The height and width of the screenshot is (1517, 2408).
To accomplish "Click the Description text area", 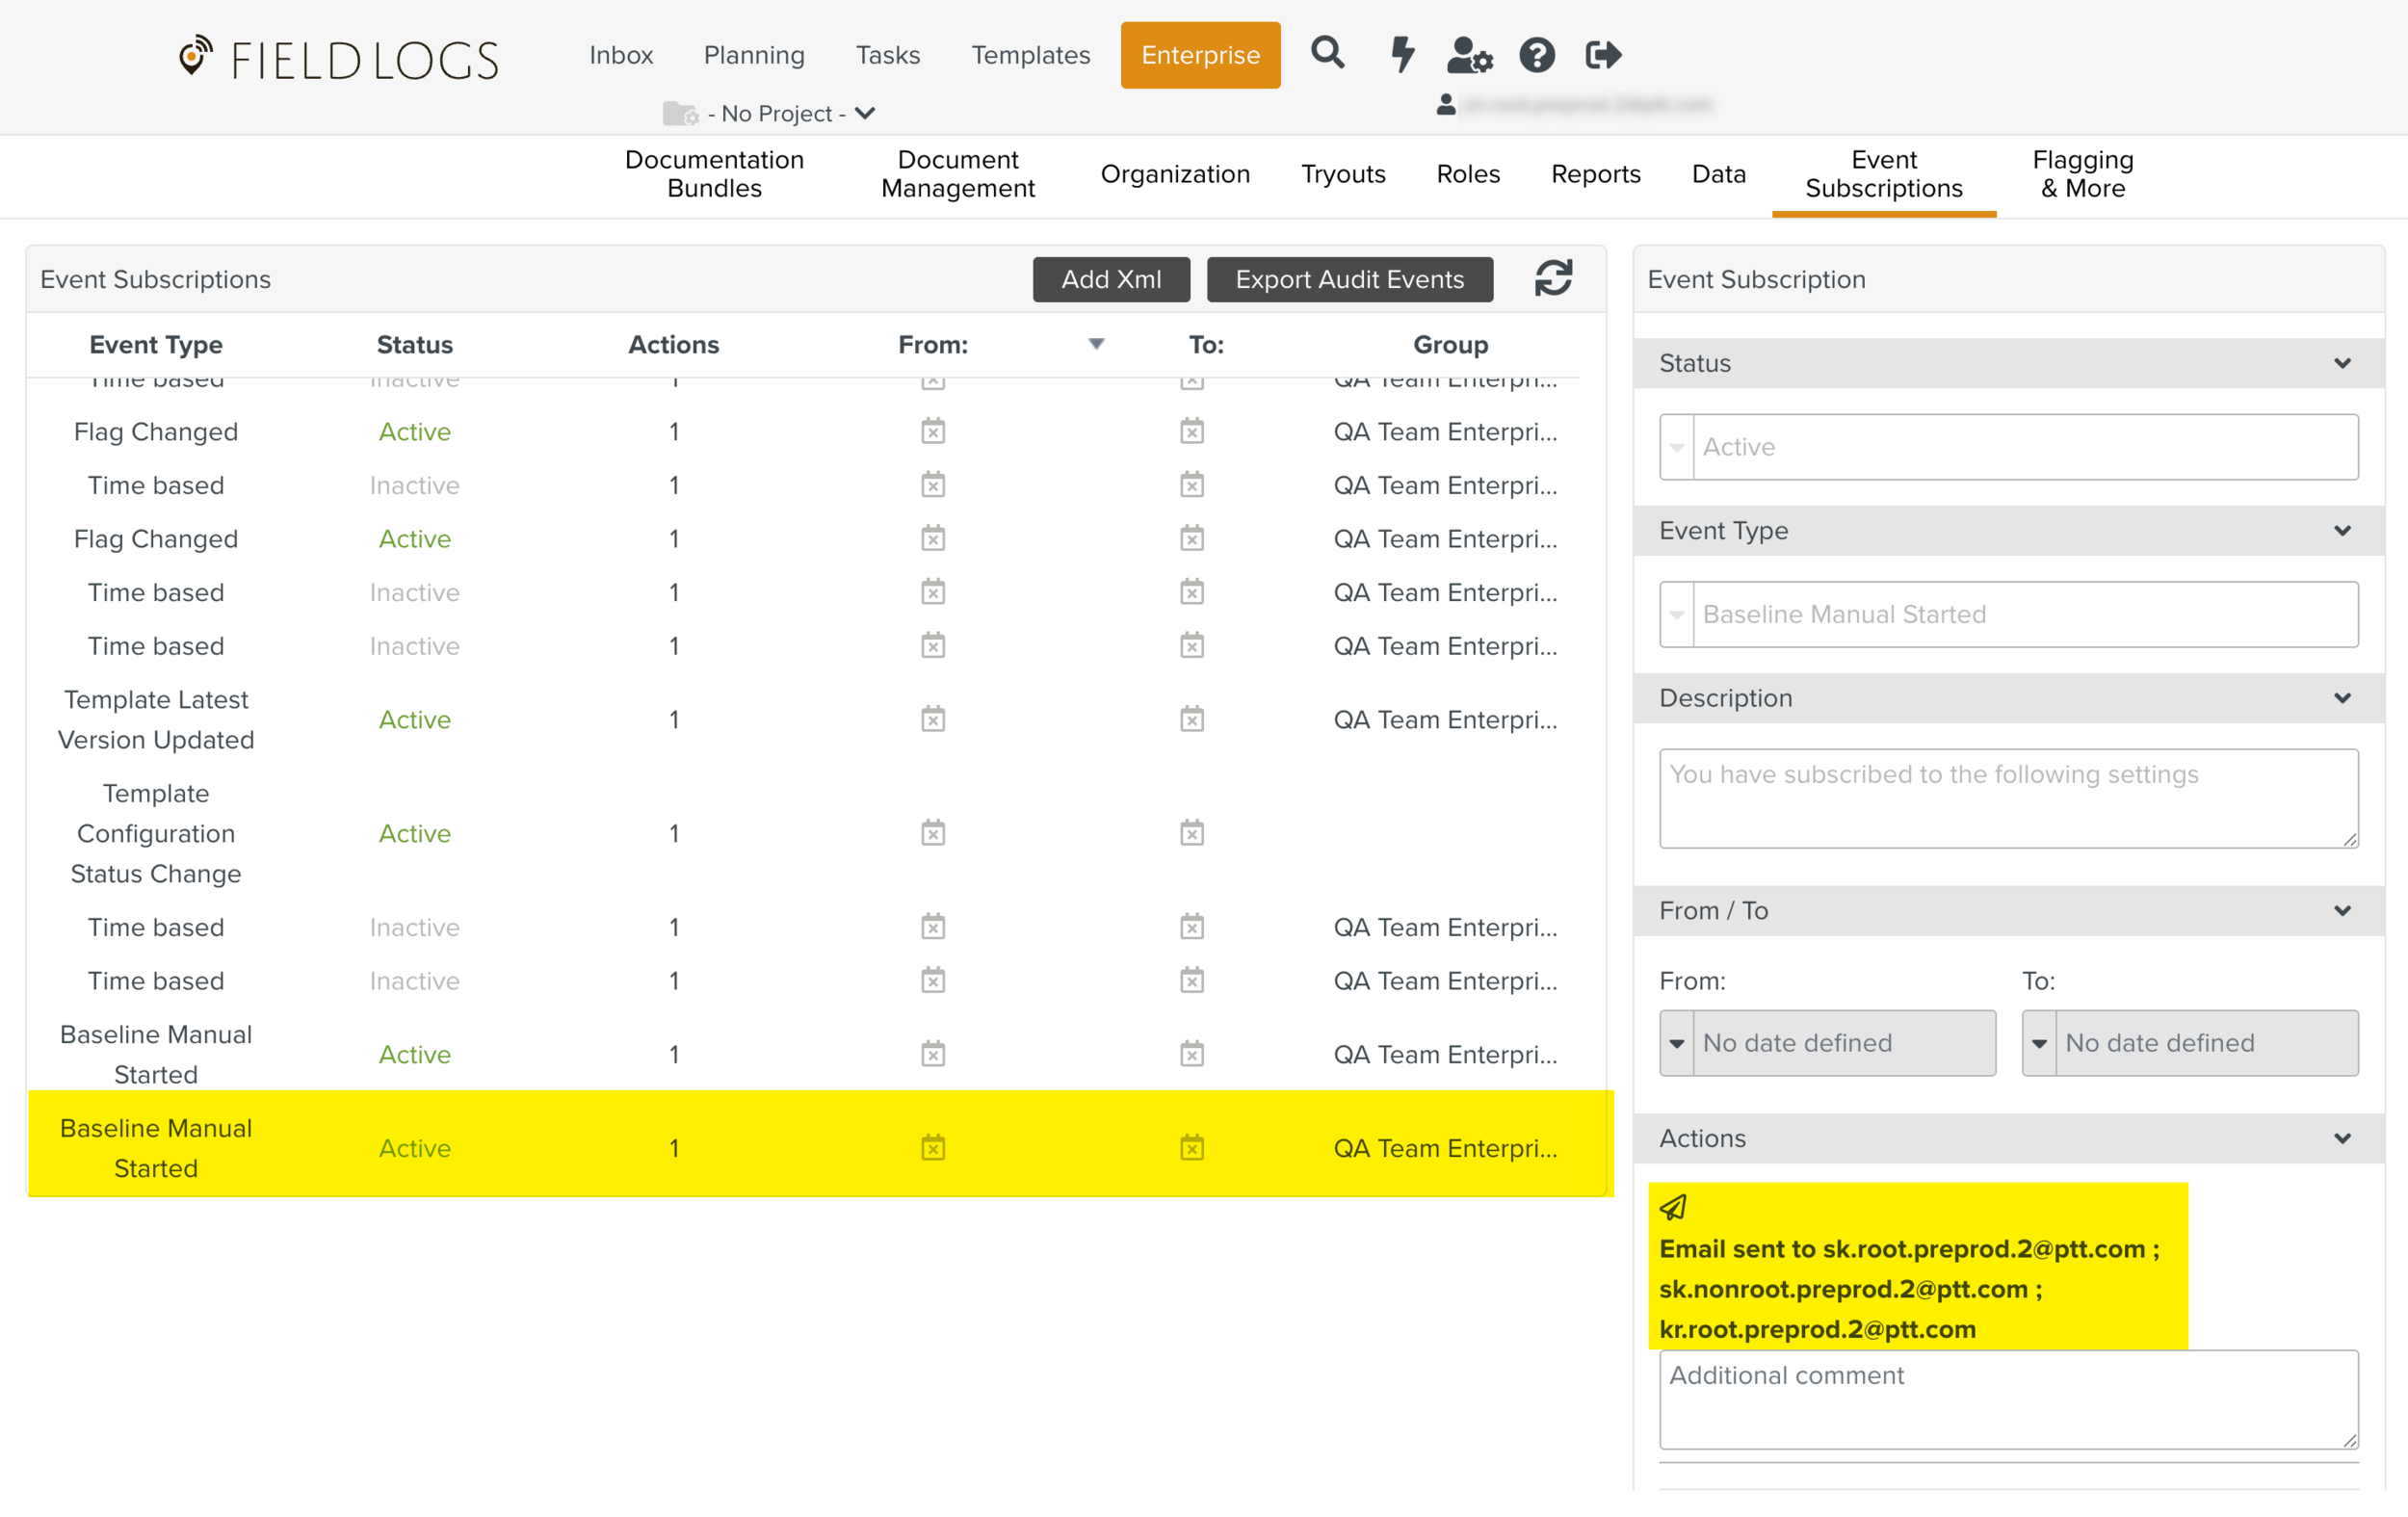I will click(2008, 798).
